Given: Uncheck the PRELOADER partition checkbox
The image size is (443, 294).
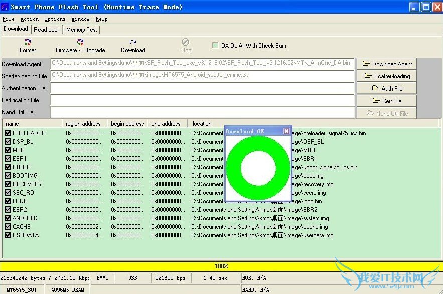Looking at the screenshot, I should click(8, 133).
